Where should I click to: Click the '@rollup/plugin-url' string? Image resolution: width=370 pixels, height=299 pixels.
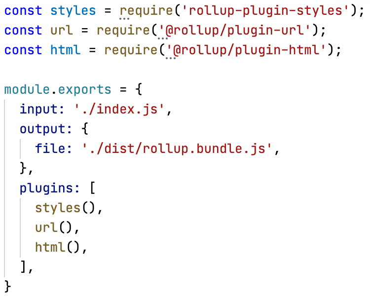[x=235, y=31]
